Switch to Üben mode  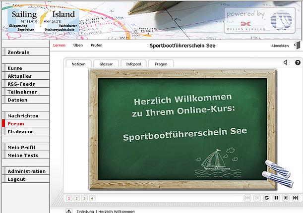[x=78, y=46]
